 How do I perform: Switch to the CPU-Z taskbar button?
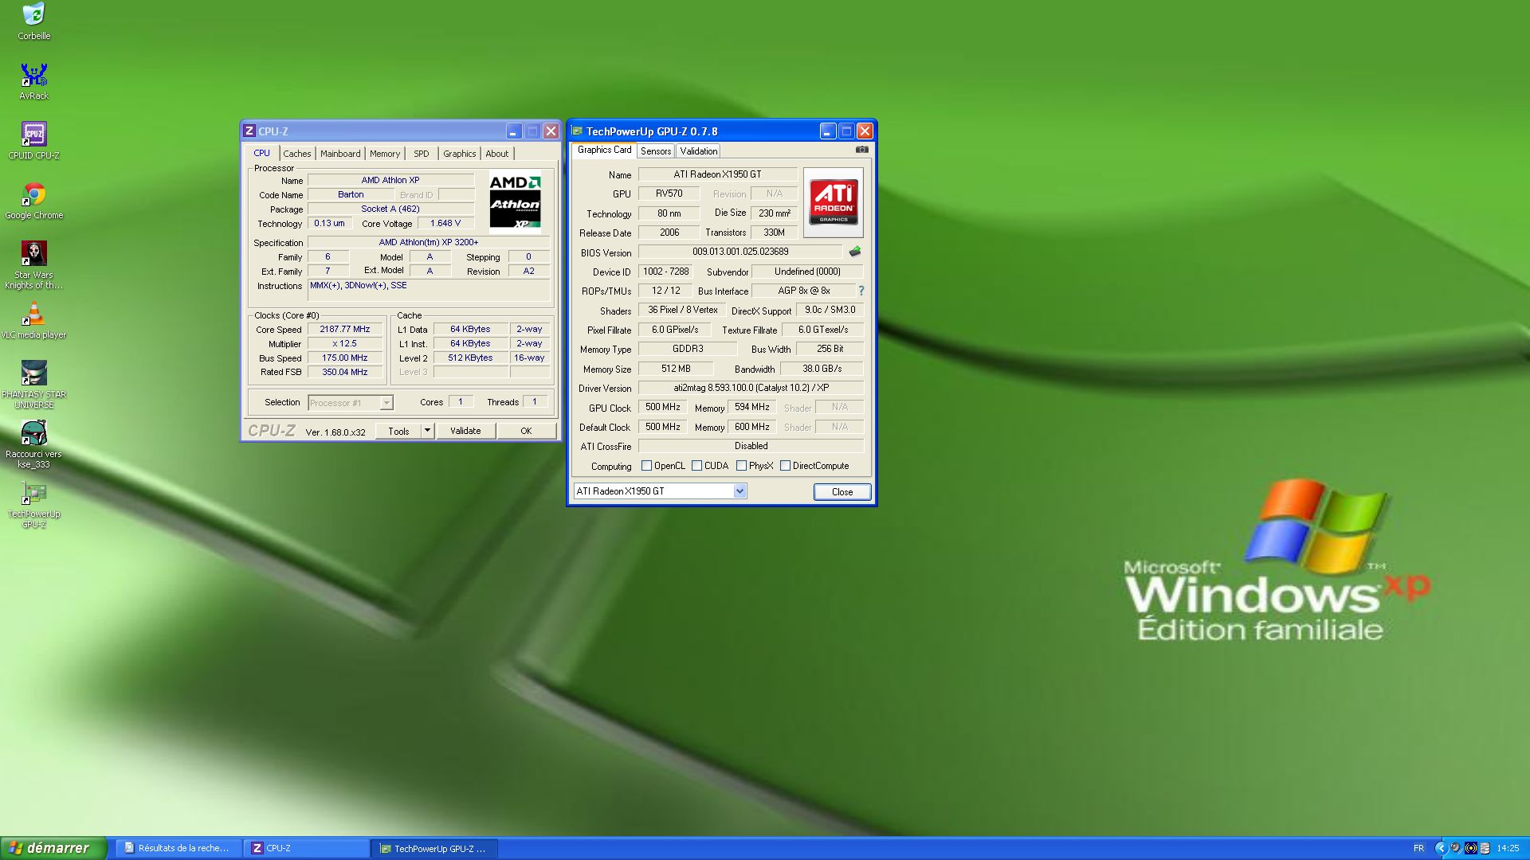307,848
